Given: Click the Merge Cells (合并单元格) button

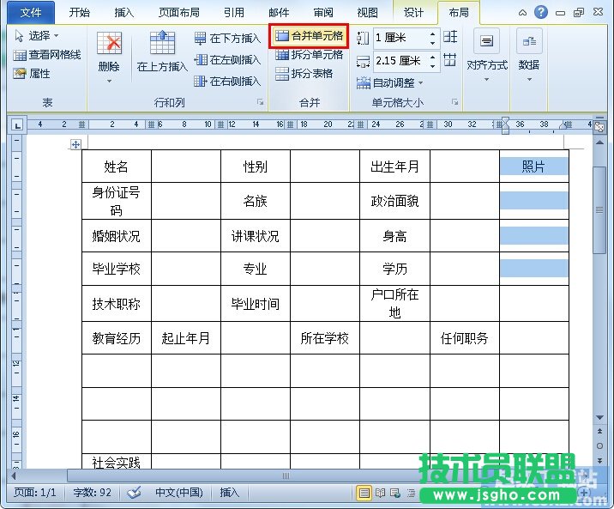Looking at the screenshot, I should point(309,36).
